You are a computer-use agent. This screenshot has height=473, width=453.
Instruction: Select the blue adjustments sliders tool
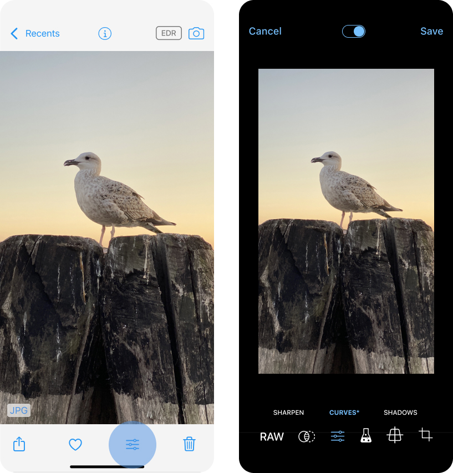(338, 436)
